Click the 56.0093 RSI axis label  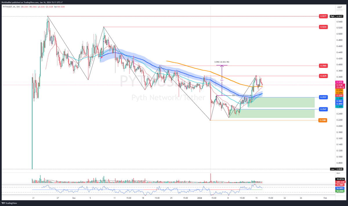coord(339,188)
